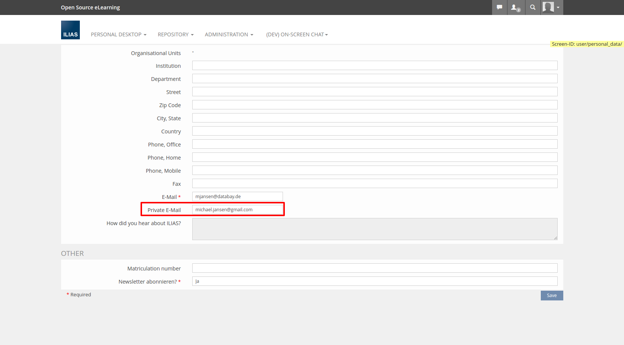Open the user avatar menu
Viewport: 624px width, 345px height.
[x=551, y=7]
